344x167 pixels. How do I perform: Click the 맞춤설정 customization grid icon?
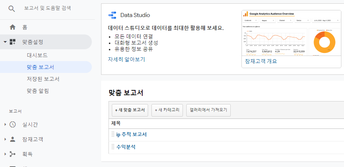(13, 42)
